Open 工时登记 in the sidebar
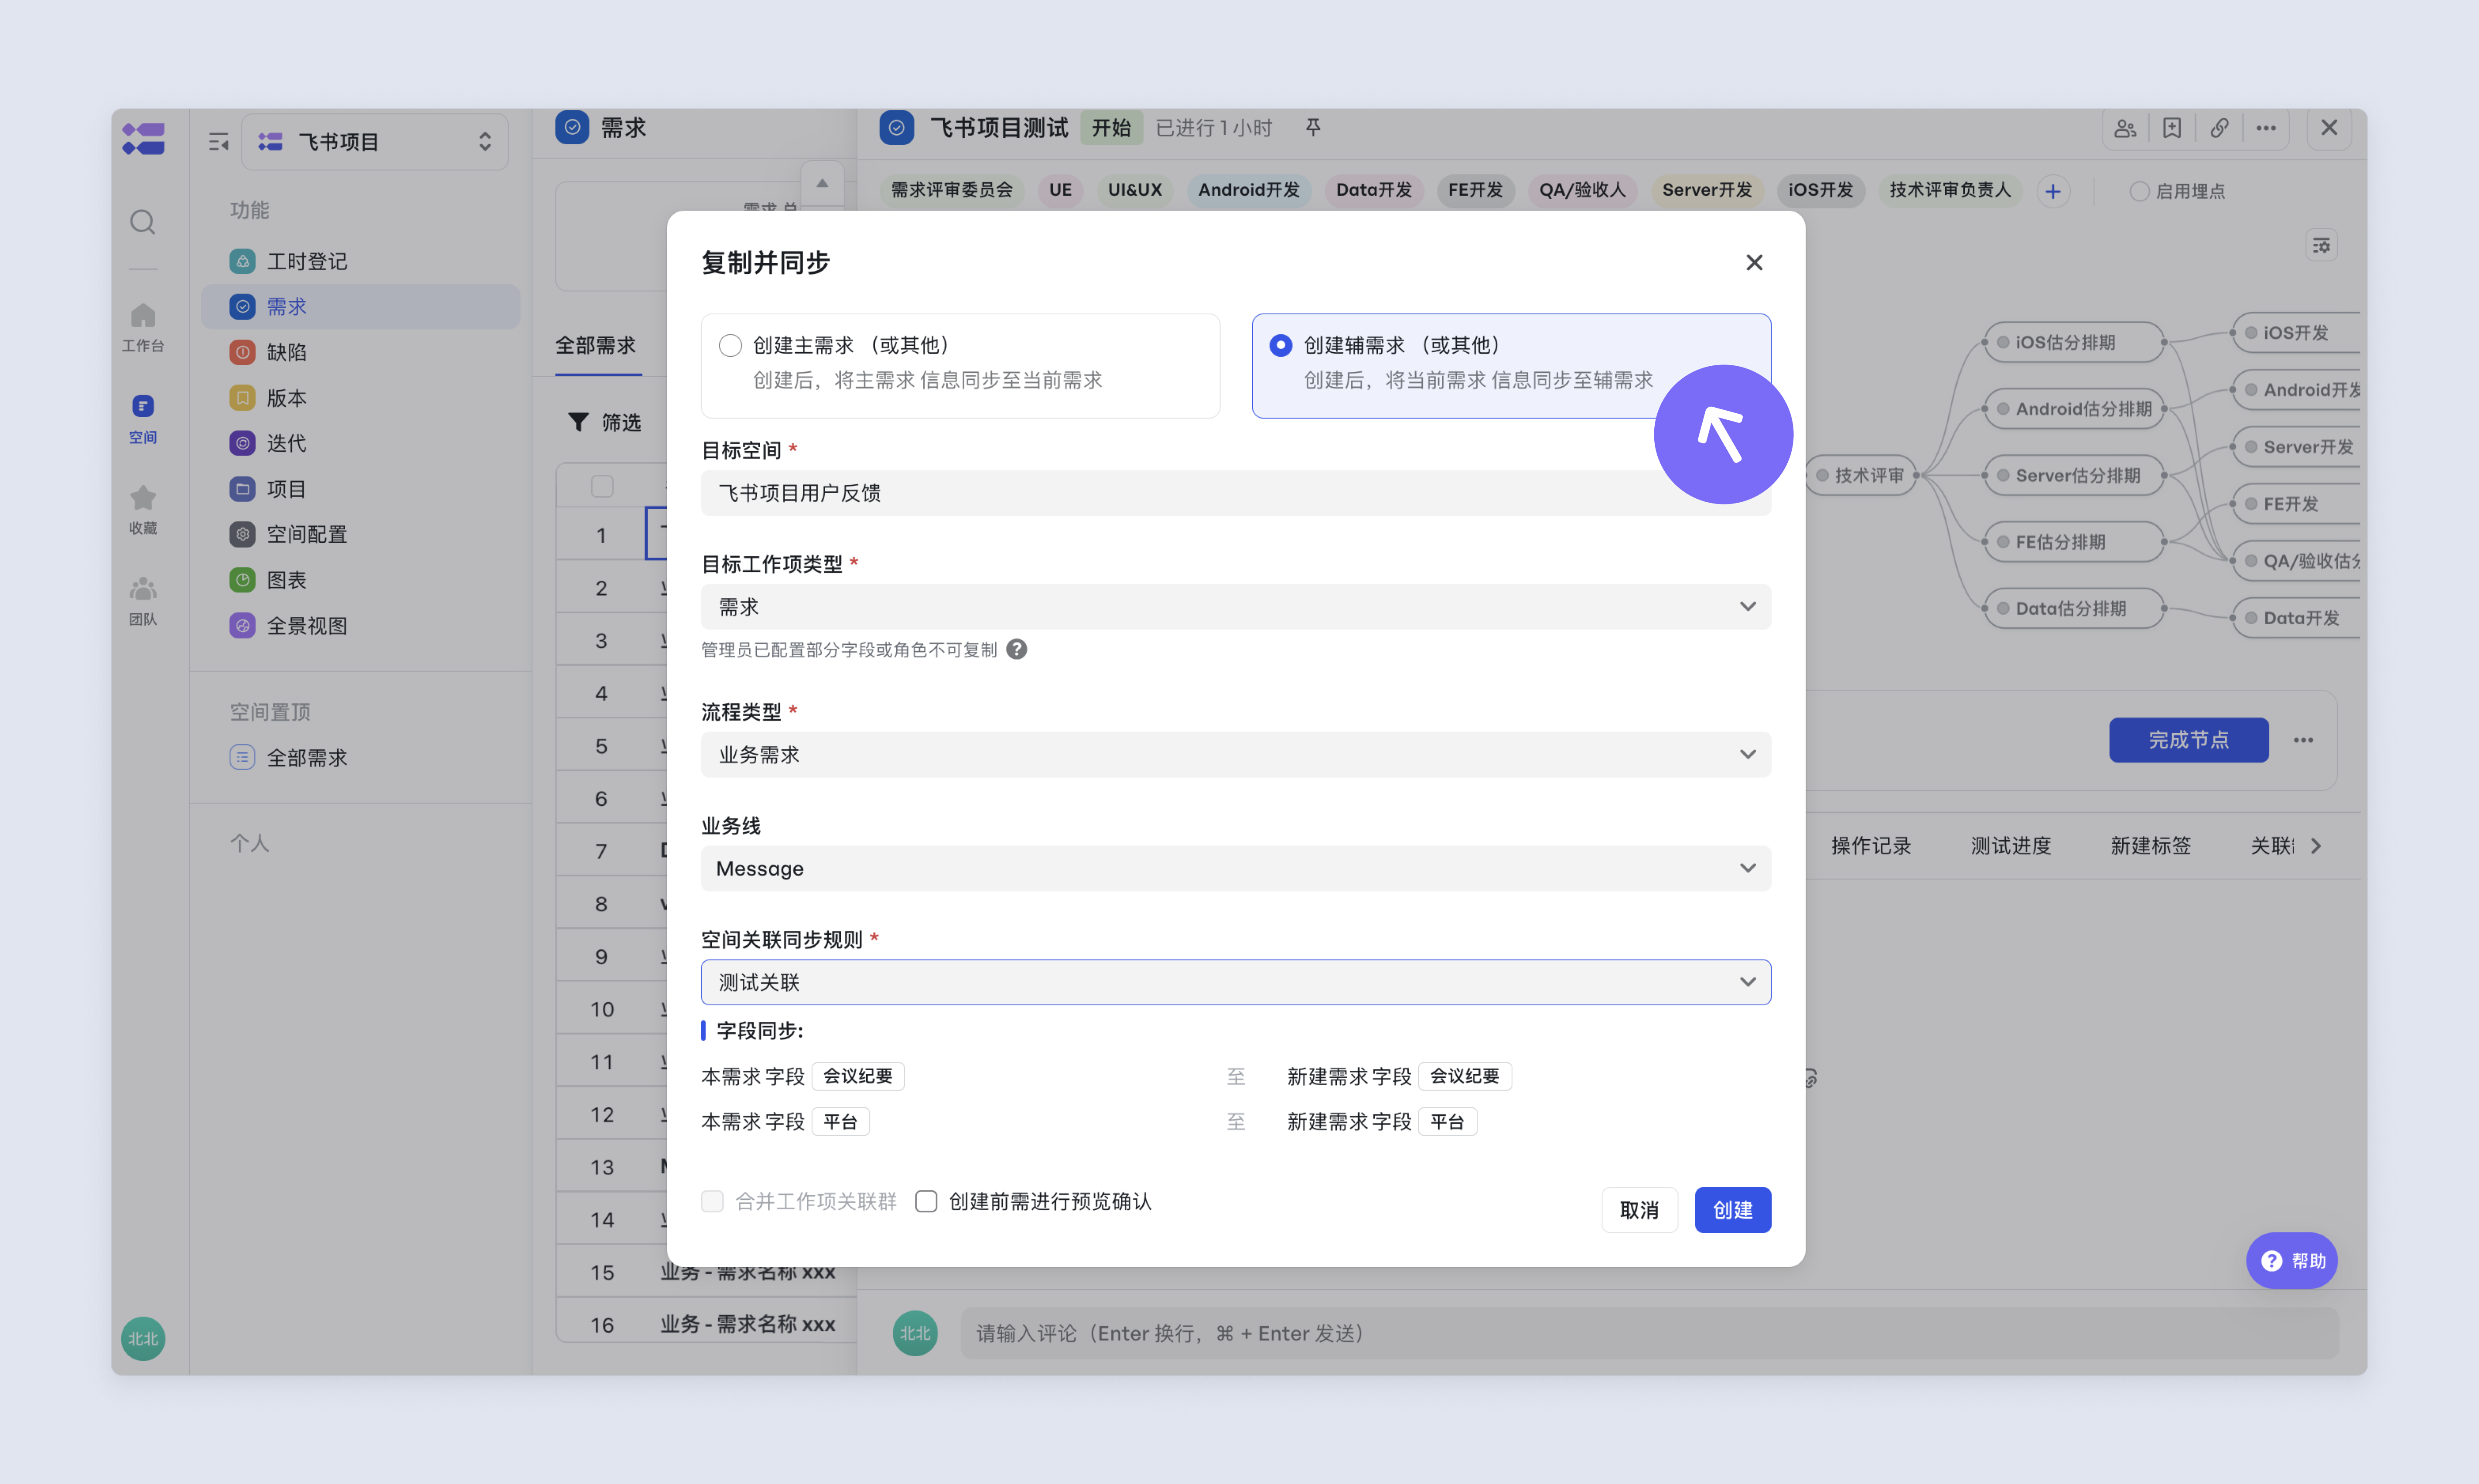Image resolution: width=2479 pixels, height=1484 pixels. (x=360, y=261)
